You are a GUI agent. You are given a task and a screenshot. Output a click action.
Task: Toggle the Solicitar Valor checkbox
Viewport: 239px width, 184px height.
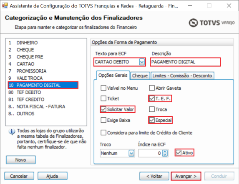click(x=103, y=109)
